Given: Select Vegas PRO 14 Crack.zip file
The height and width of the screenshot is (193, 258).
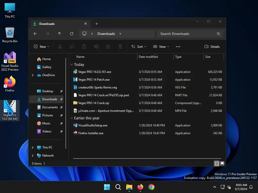Looking at the screenshot, I should [x=147, y=103].
